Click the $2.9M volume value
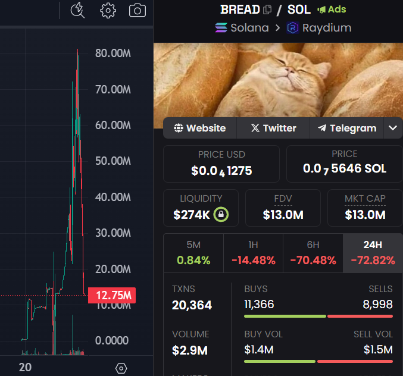The image size is (403, 376). (x=190, y=350)
